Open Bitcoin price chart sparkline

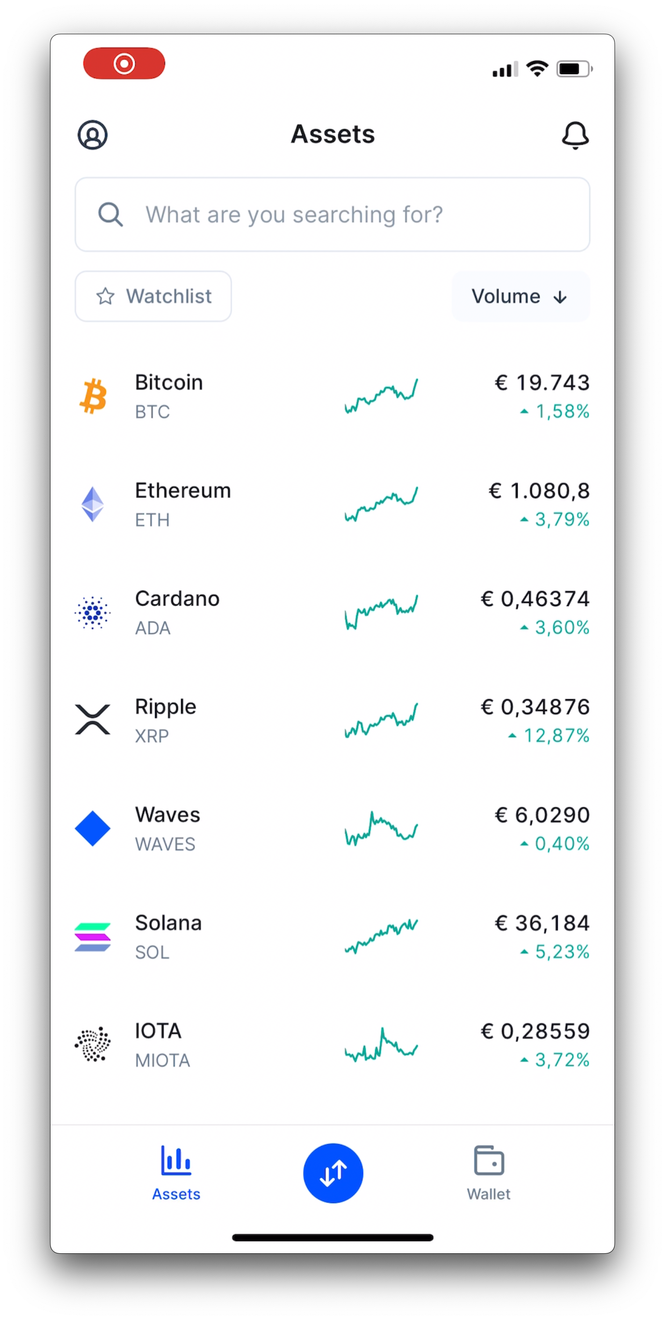(x=381, y=396)
